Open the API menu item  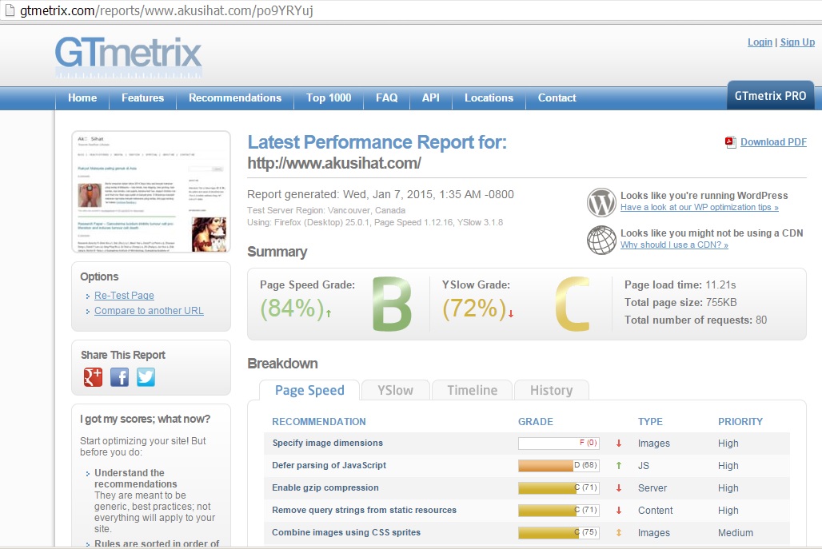(x=430, y=98)
